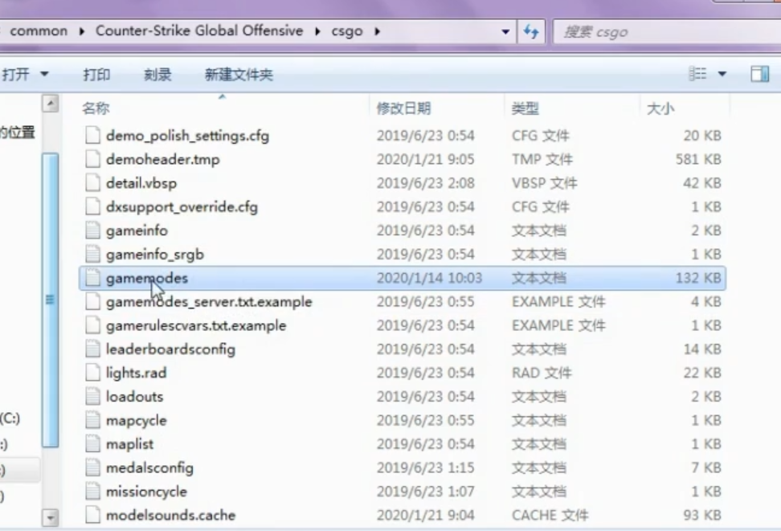The image size is (781, 531).
Task: Click file icon of gamemodes_server.txt.example
Action: click(92, 302)
